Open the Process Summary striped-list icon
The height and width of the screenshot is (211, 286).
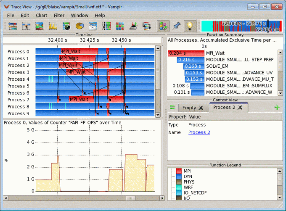pyautogui.click(x=106, y=26)
